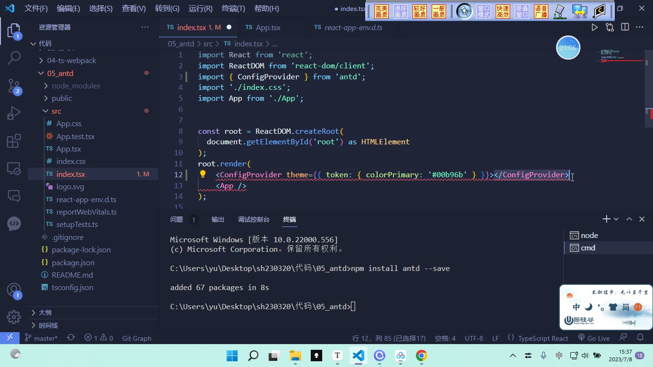Open the Run and Debug view
The height and width of the screenshot is (367, 653).
click(14, 113)
